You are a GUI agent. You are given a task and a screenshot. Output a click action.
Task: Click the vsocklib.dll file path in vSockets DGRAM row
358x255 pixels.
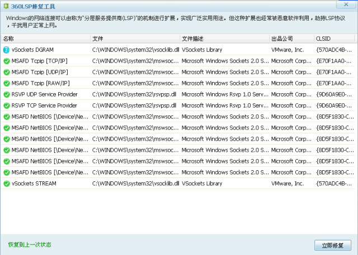(135, 50)
